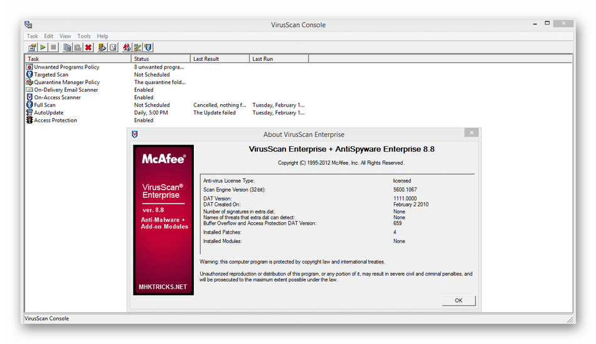This screenshot has width=596, height=344.
Task: Select the Access Protection task name
Action: (x=55, y=120)
